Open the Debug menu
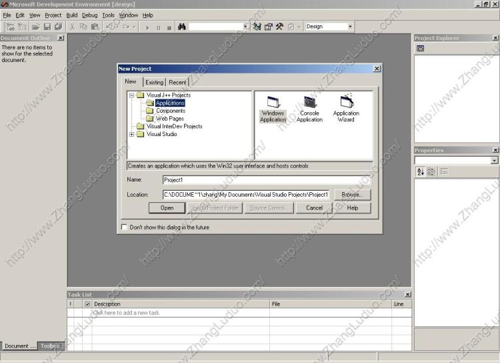The width and height of the screenshot is (500, 363). 90,15
